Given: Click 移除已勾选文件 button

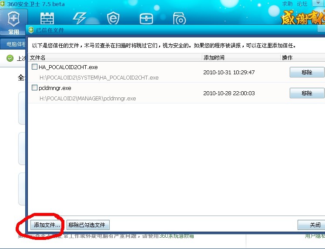Looking at the screenshot, I should (x=88, y=225).
